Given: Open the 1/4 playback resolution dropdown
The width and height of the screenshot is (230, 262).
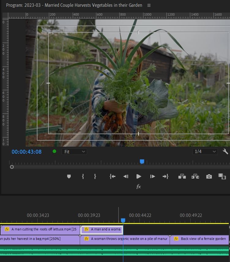Looking at the screenshot, I should [205, 152].
